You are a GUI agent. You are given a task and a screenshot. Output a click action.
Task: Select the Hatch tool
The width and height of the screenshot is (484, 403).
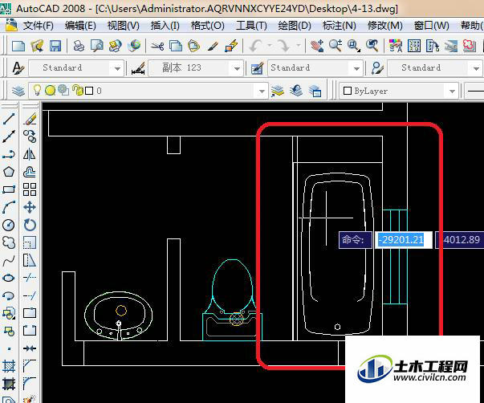click(9, 366)
